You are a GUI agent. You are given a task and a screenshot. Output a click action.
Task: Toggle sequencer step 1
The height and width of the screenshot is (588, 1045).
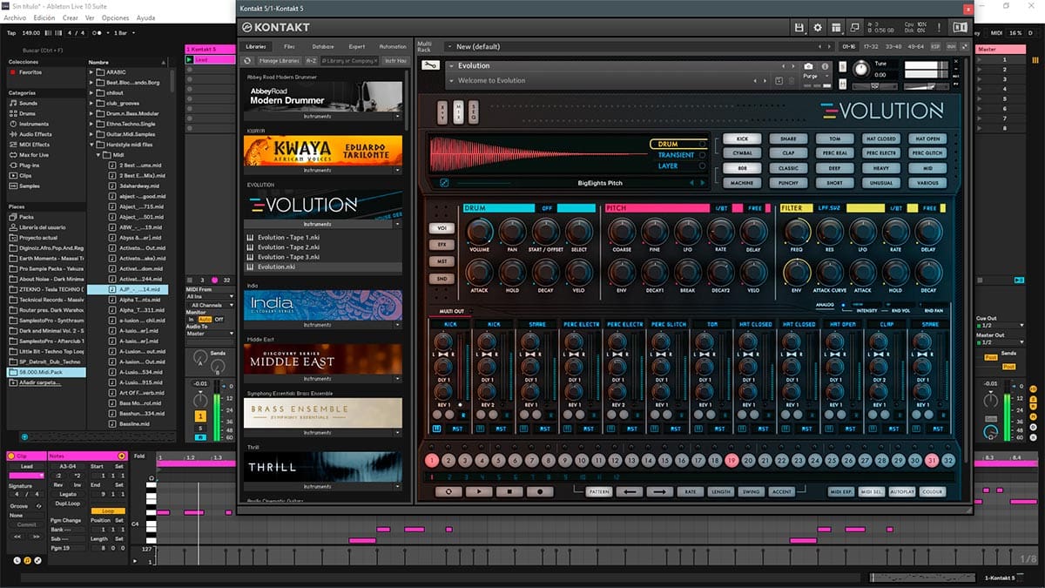pyautogui.click(x=432, y=461)
